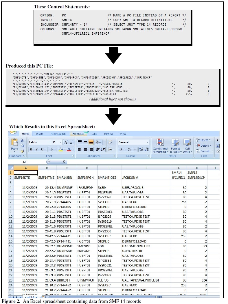This screenshot has height=304, width=228.
Task: Toggle the highlighted Bottom Align button
Action: point(91,142)
